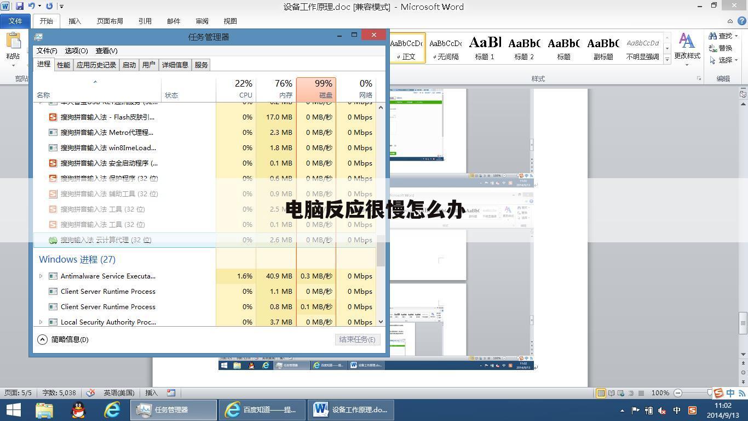Click Word's vertical scrollbar thumb
The height and width of the screenshot is (421, 748).
tap(743, 323)
